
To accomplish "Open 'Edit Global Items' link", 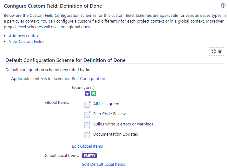I will pos(88,146).
